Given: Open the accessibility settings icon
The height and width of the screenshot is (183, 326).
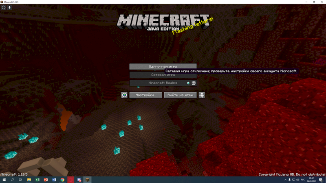Looking at the screenshot, I should coord(201,95).
